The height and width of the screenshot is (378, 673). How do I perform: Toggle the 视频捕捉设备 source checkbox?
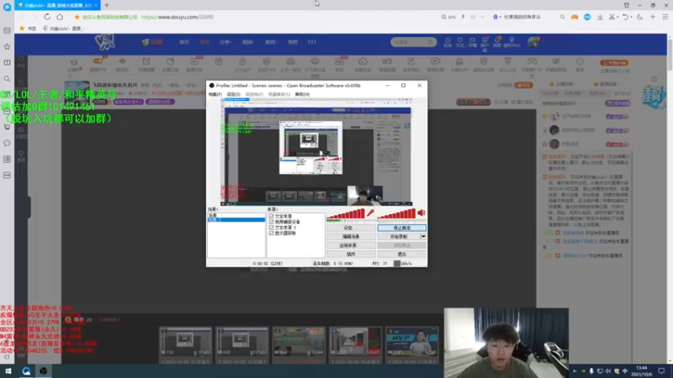271,222
